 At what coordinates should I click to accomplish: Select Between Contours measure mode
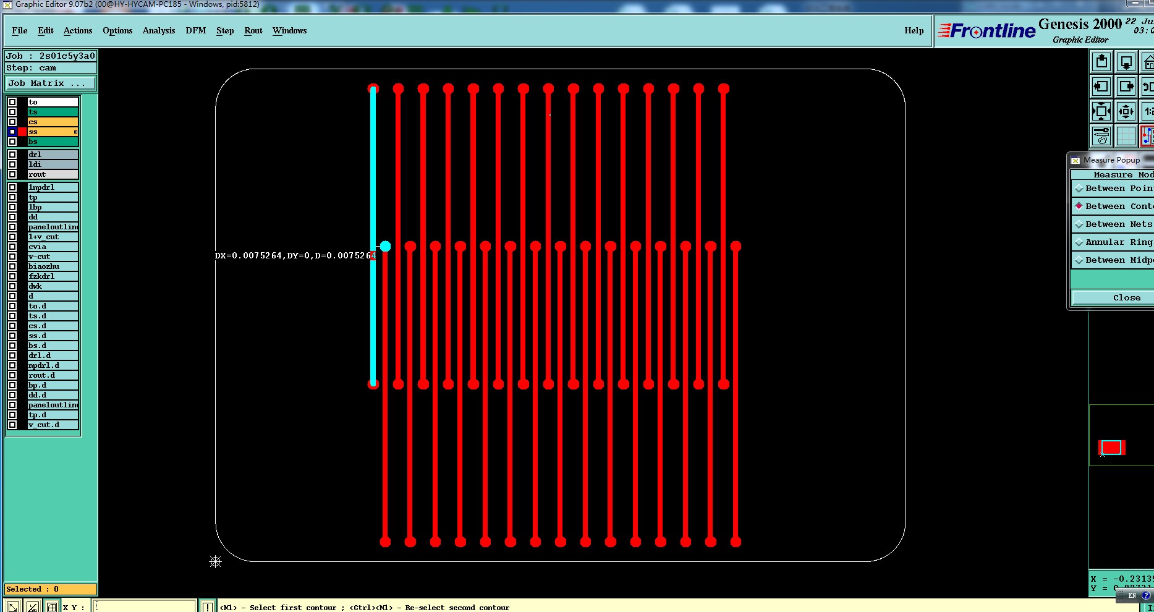(x=1113, y=206)
